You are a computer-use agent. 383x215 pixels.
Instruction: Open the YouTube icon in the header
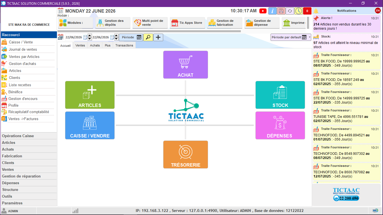263,11
